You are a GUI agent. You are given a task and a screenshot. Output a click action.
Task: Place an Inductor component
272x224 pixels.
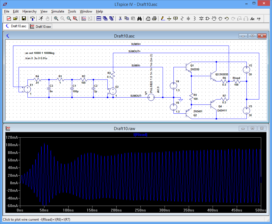click(195, 18)
